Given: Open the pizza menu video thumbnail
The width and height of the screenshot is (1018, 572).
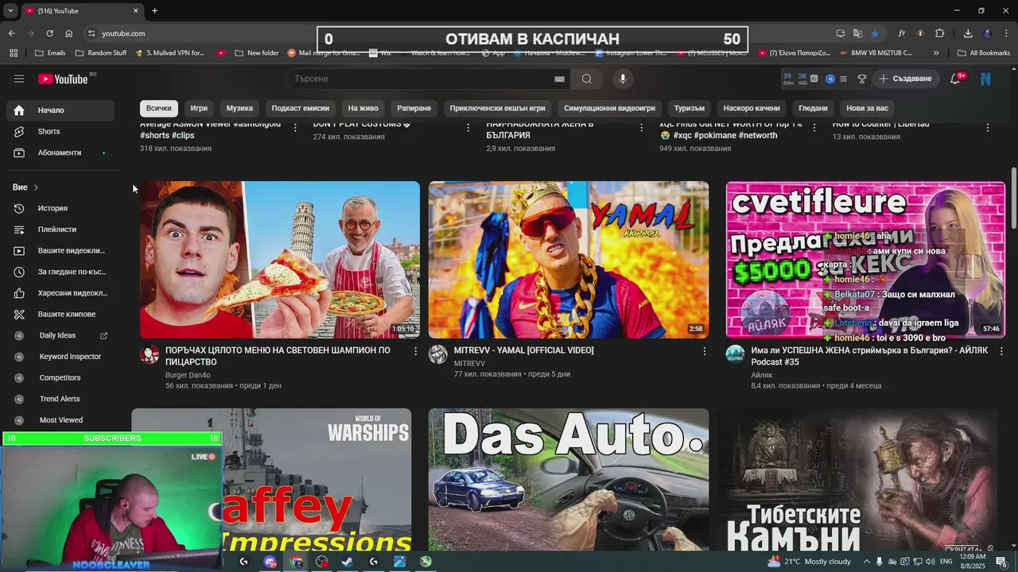Looking at the screenshot, I should pos(280,260).
